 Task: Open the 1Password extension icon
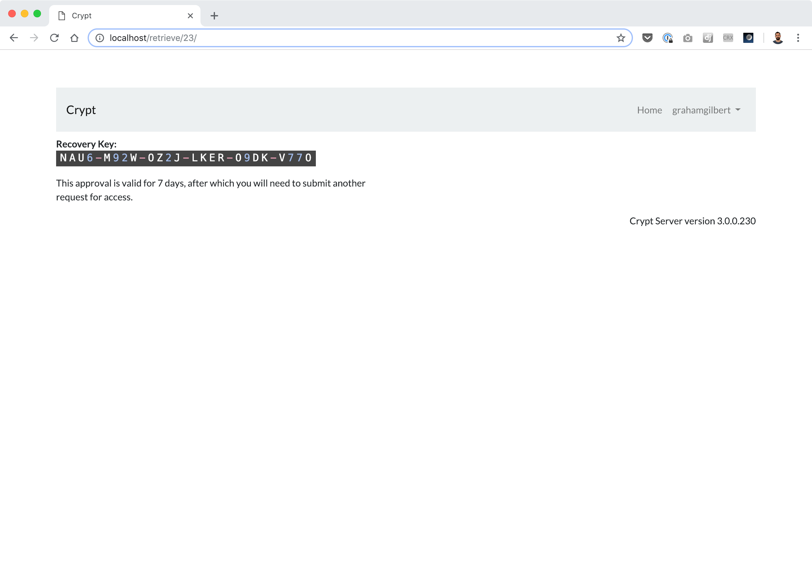667,38
